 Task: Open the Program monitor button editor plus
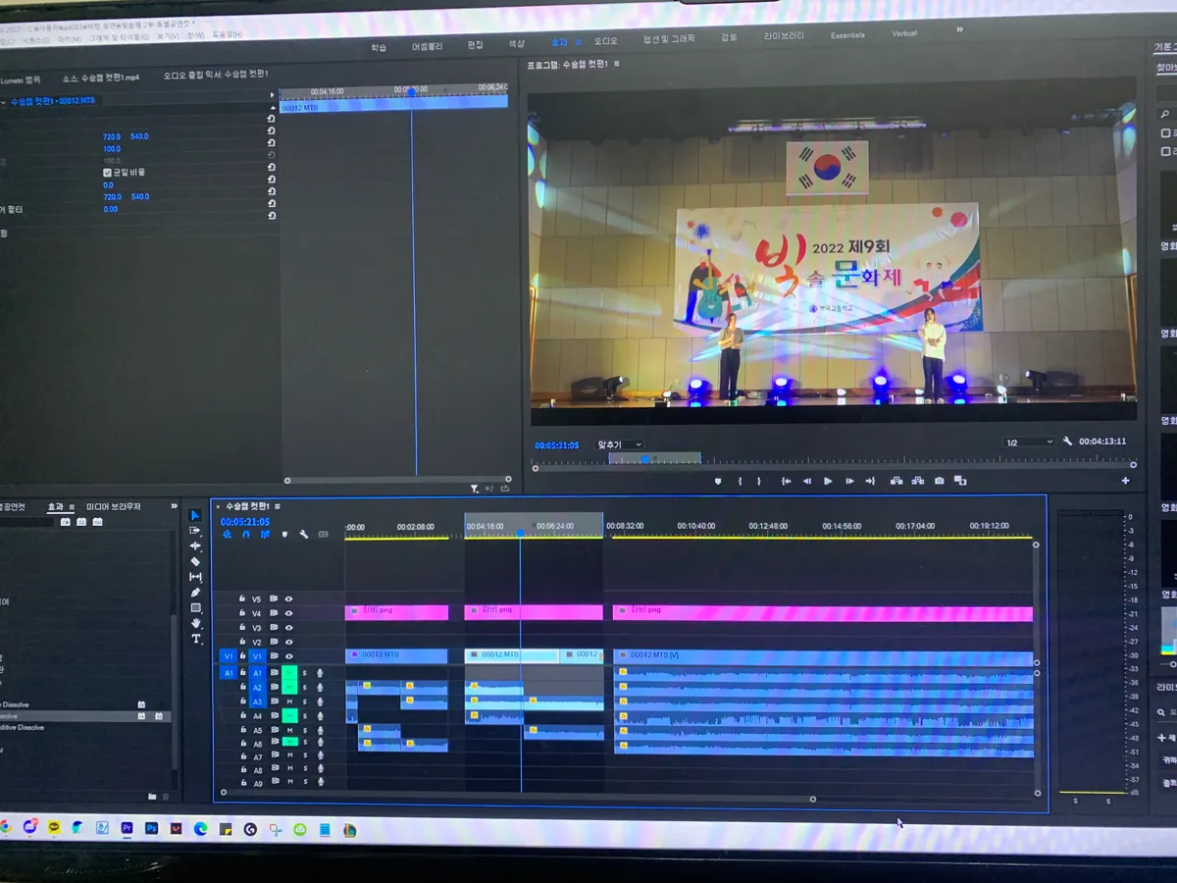click(x=1125, y=481)
